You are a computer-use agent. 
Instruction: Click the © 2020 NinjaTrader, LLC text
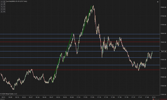(x=9, y=94)
